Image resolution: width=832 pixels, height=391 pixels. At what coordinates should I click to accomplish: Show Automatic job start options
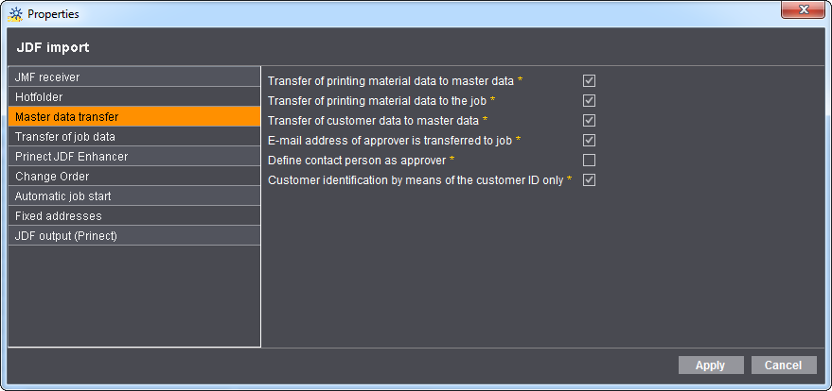tap(133, 195)
